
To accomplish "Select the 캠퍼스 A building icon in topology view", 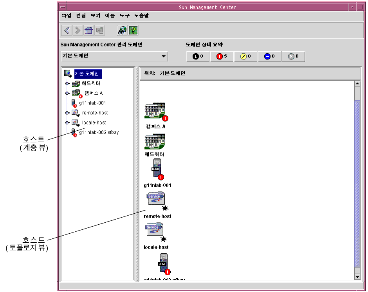I will point(155,111).
